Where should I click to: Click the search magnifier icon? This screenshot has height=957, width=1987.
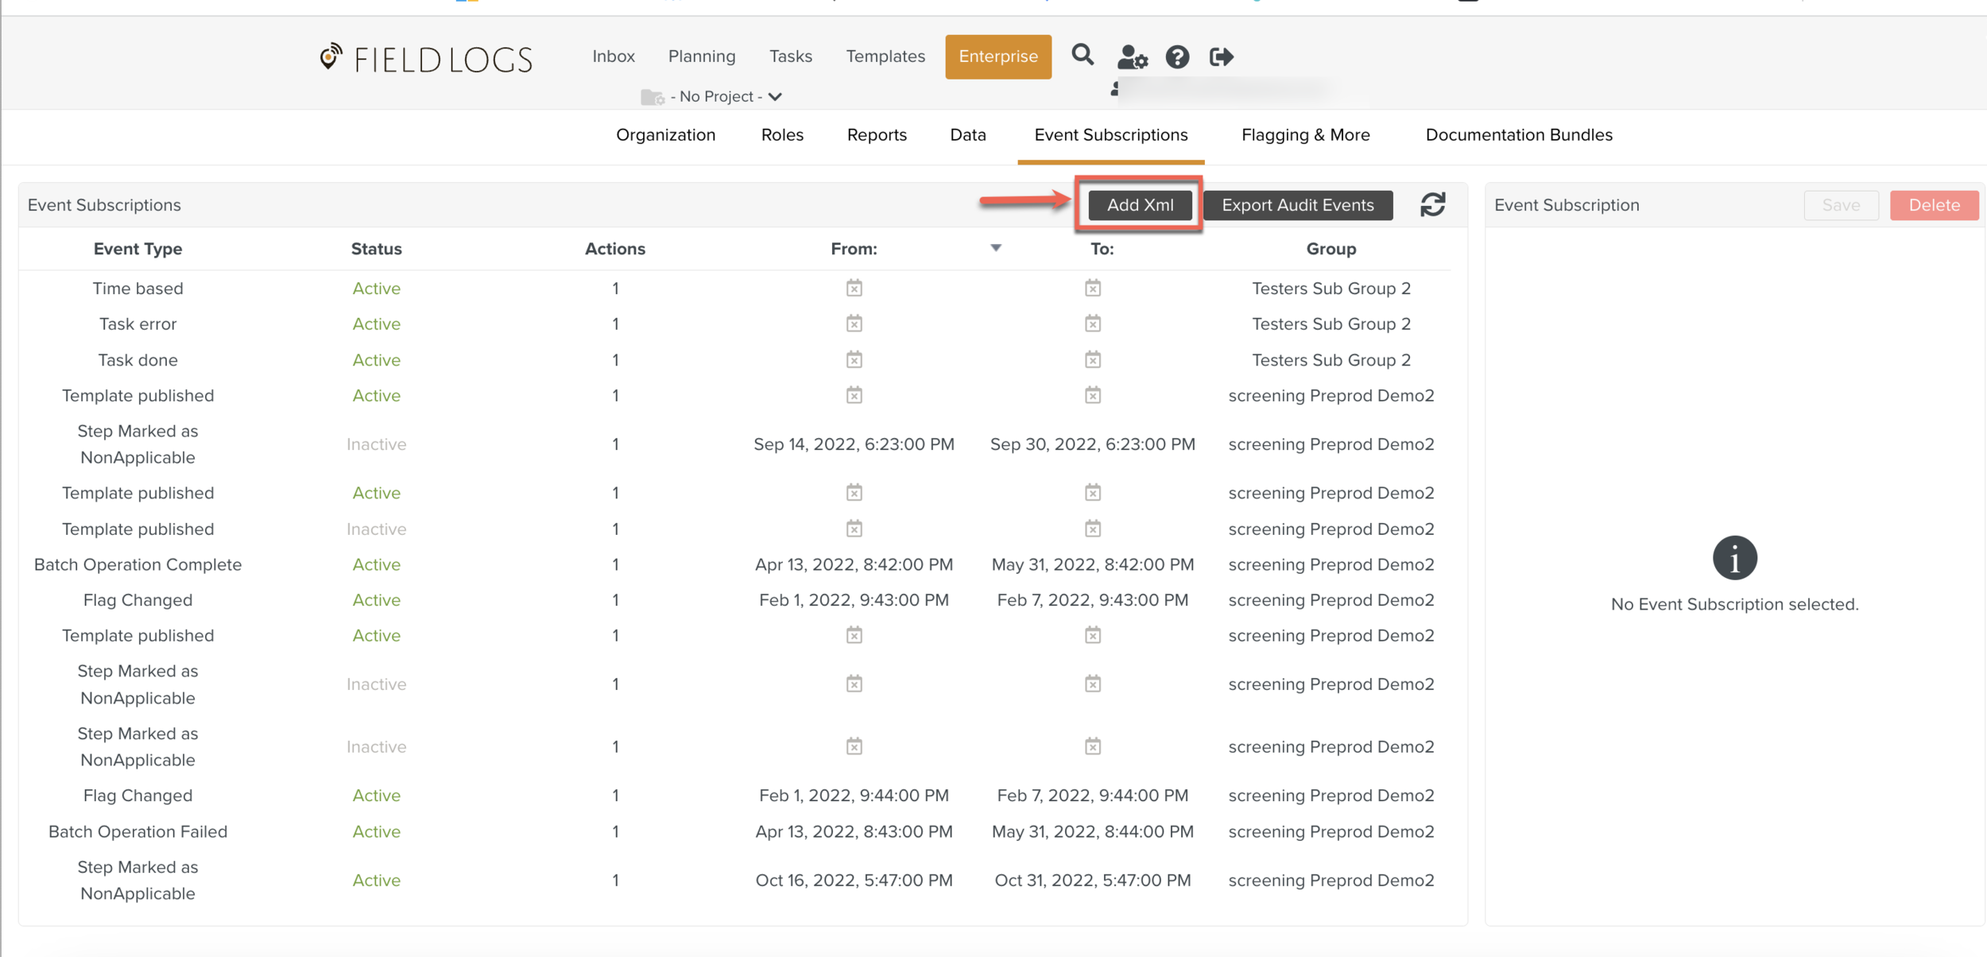[1082, 56]
